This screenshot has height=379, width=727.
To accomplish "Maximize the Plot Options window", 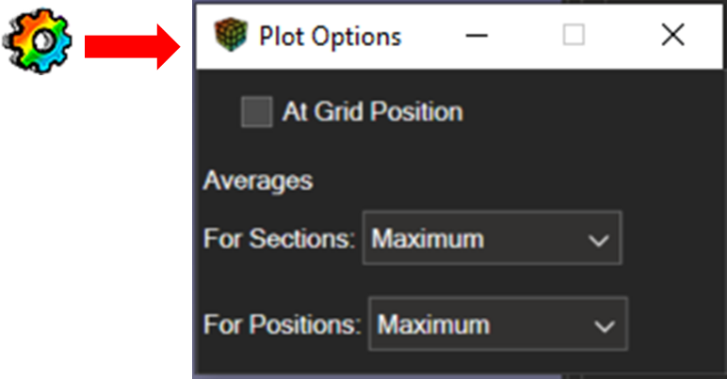I will click(x=574, y=36).
